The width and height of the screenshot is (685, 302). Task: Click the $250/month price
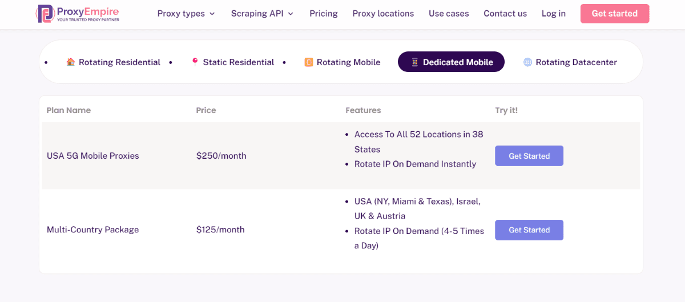pyautogui.click(x=221, y=156)
